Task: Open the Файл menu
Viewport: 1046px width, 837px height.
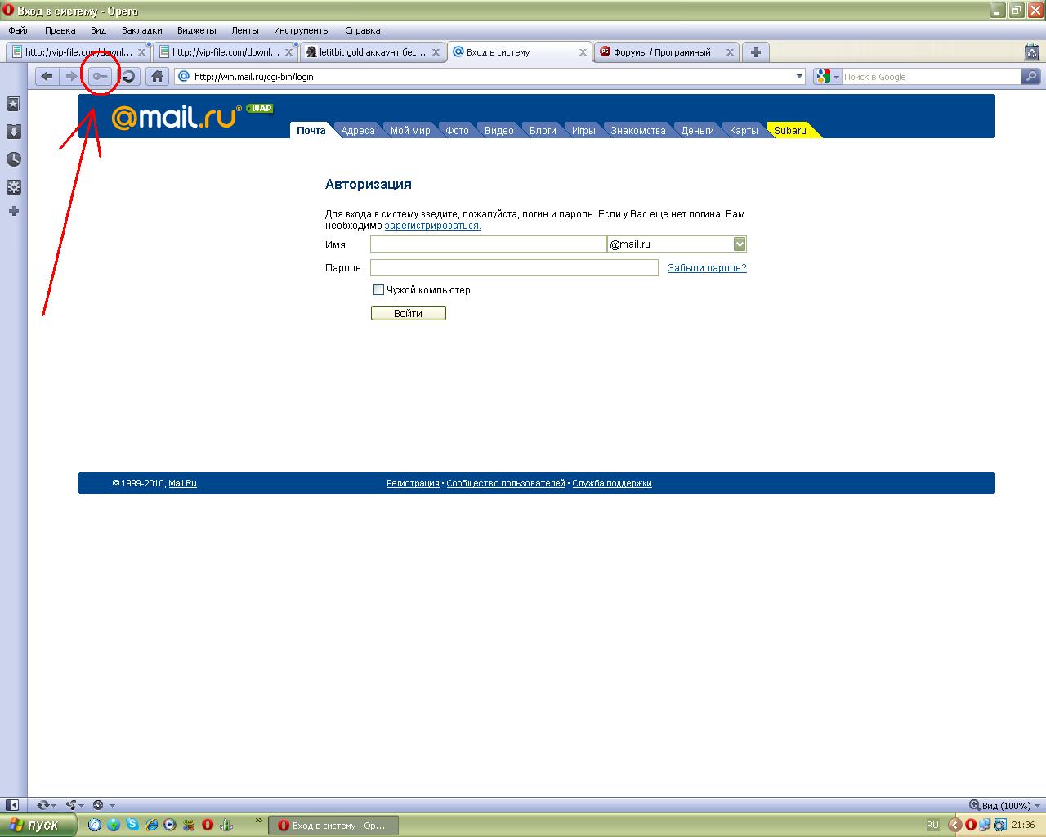Action: pos(19,30)
